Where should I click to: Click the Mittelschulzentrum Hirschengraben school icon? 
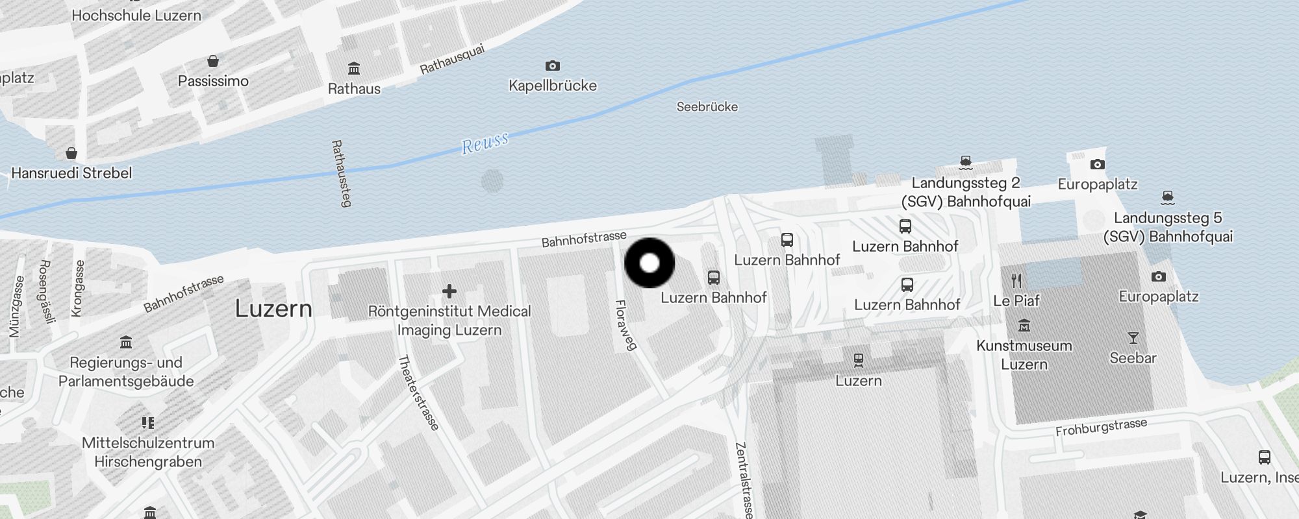[148, 423]
